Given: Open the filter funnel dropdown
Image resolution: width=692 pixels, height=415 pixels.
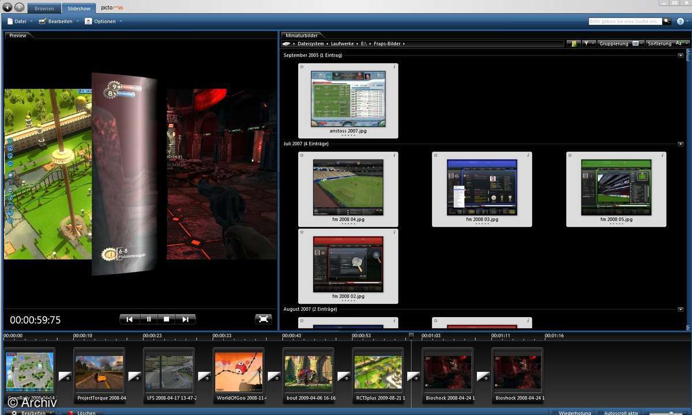Looking at the screenshot, I should coord(589,44).
